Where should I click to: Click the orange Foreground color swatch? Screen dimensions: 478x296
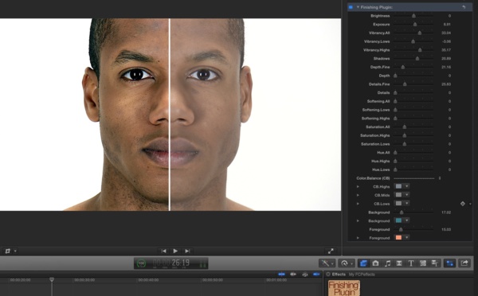click(399, 237)
